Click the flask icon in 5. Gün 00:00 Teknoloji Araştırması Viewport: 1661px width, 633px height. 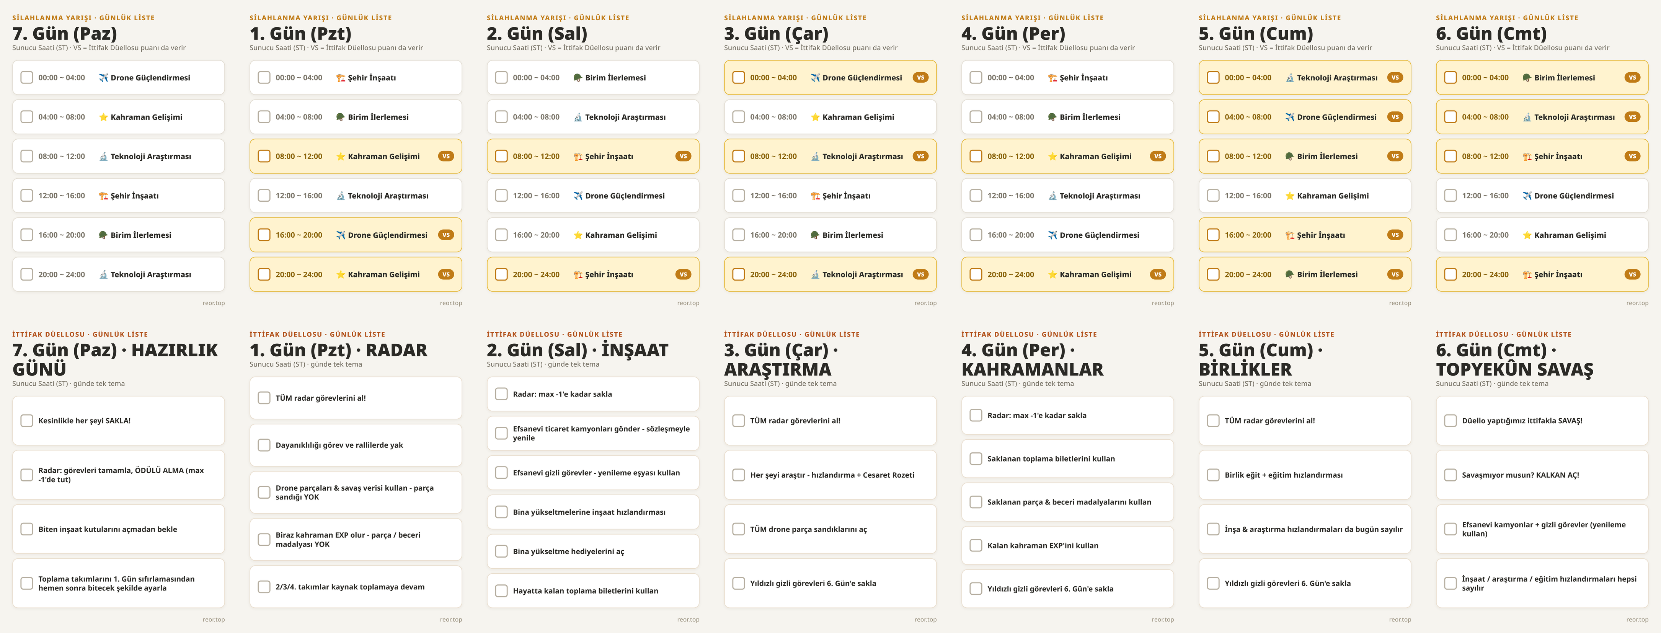coord(1290,77)
